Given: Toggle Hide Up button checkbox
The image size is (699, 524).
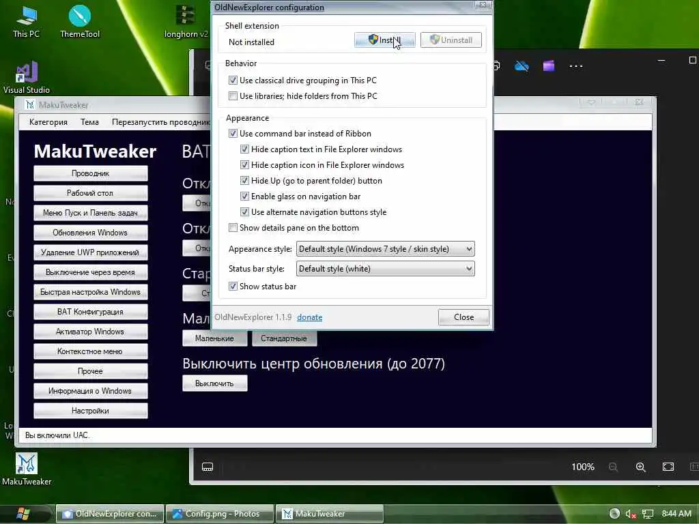Looking at the screenshot, I should pos(244,180).
